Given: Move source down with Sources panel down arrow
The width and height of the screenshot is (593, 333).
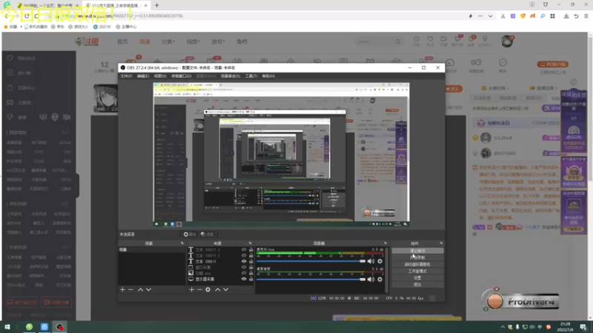Looking at the screenshot, I should pyautogui.click(x=226, y=289).
